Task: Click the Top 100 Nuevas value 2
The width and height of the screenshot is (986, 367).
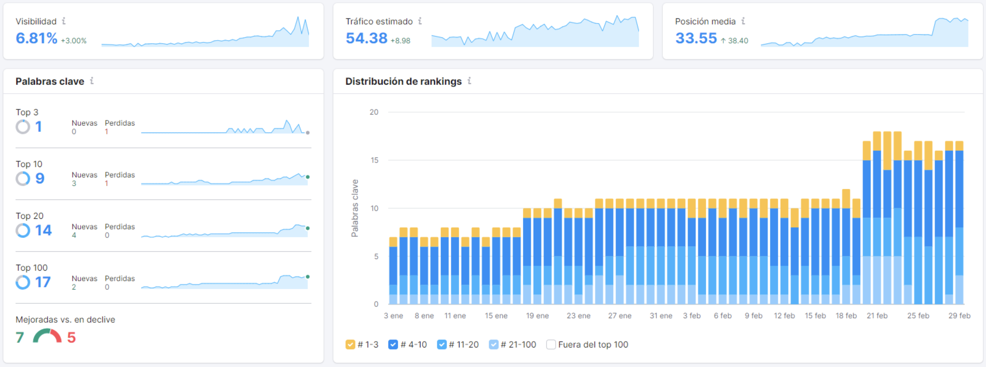Action: 74,287
